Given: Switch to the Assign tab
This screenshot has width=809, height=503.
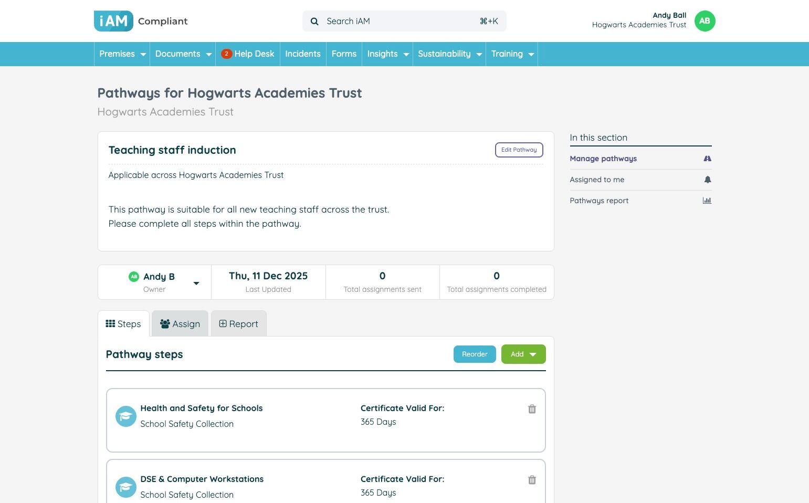Looking at the screenshot, I should click(180, 324).
